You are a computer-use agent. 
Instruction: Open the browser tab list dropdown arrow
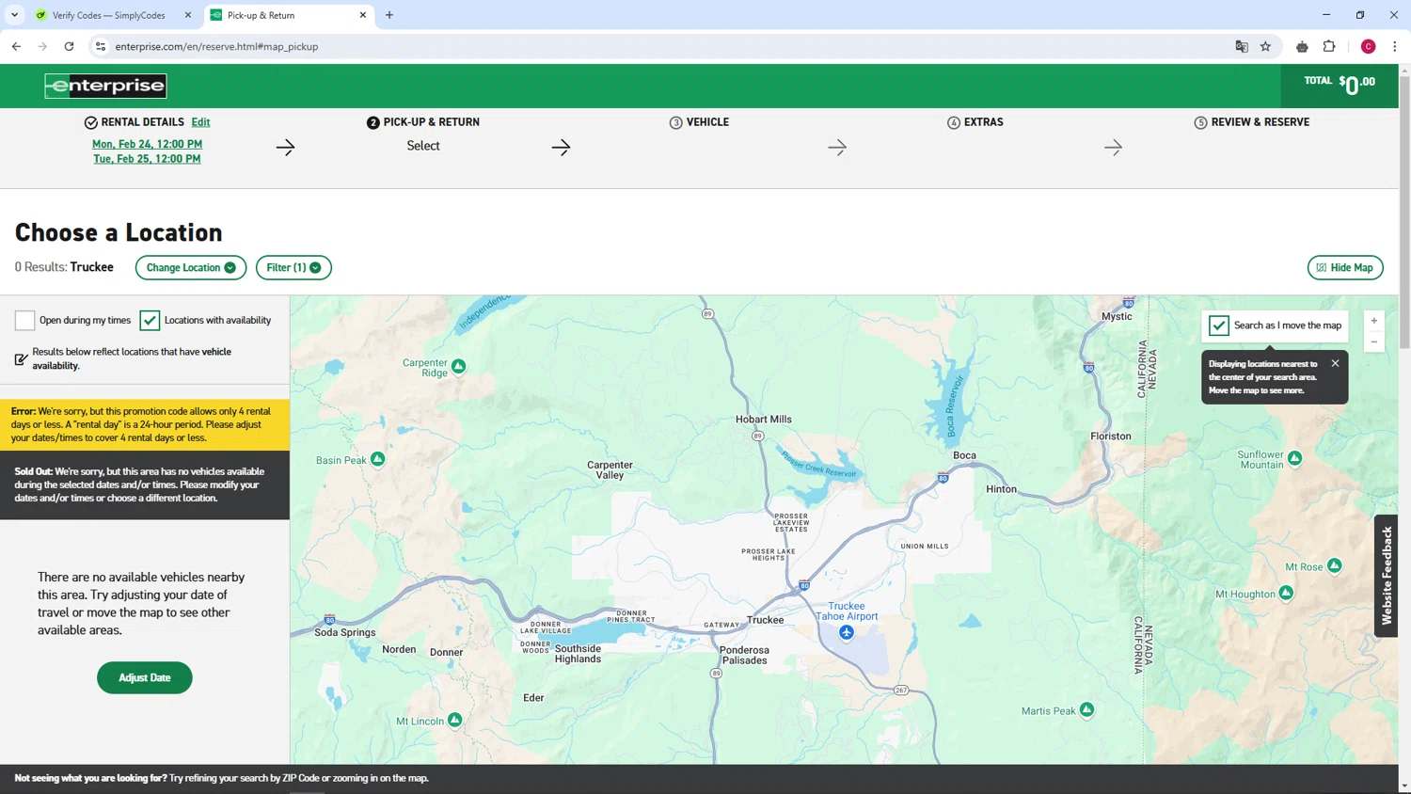pyautogui.click(x=14, y=15)
